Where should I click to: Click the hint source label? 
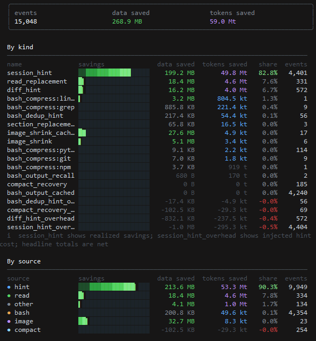(x=22, y=287)
